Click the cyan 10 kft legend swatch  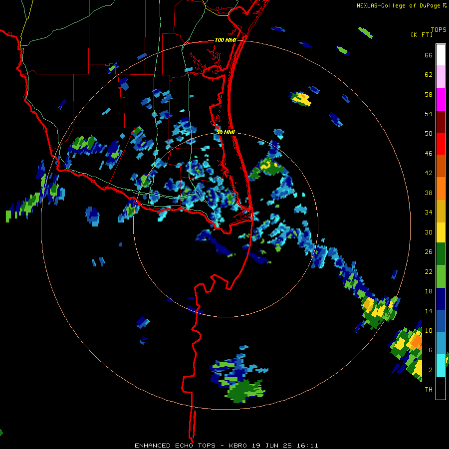point(441,366)
